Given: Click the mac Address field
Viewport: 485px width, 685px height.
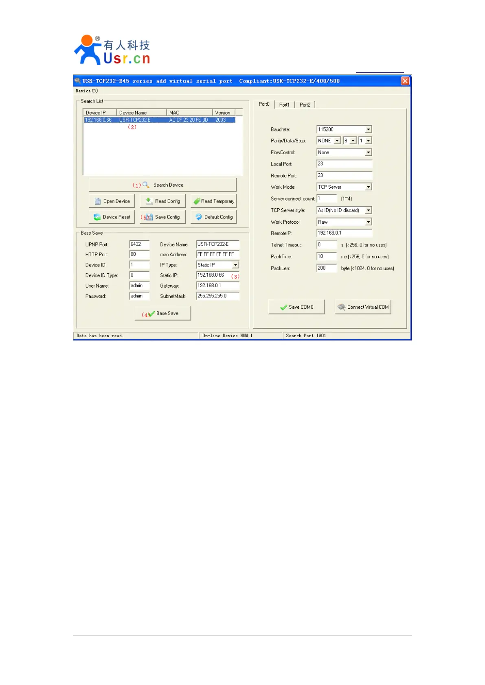Looking at the screenshot, I should click(218, 254).
